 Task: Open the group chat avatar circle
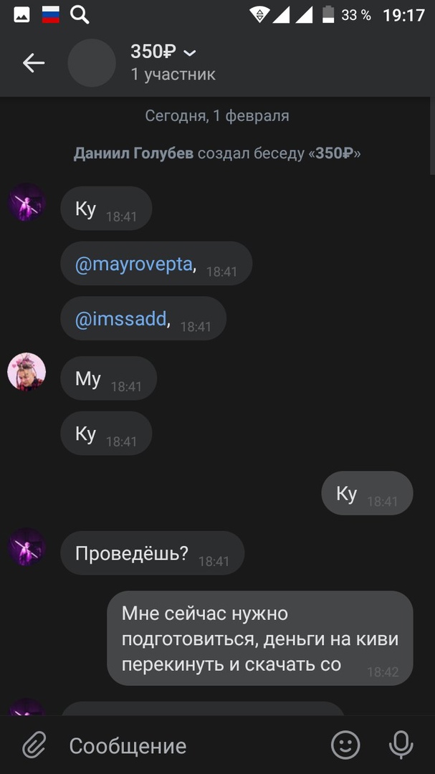point(92,63)
